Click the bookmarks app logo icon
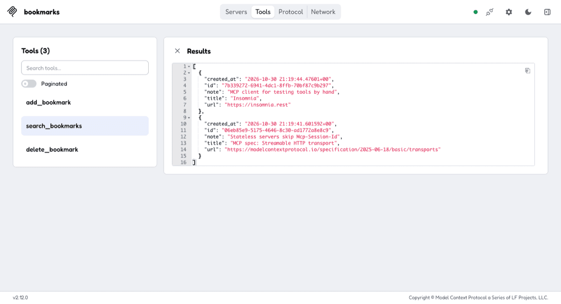The image size is (561, 304). pos(12,12)
